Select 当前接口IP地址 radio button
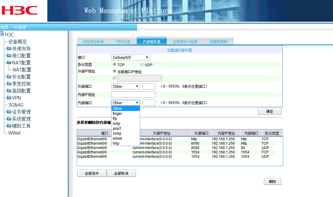 pos(114,71)
